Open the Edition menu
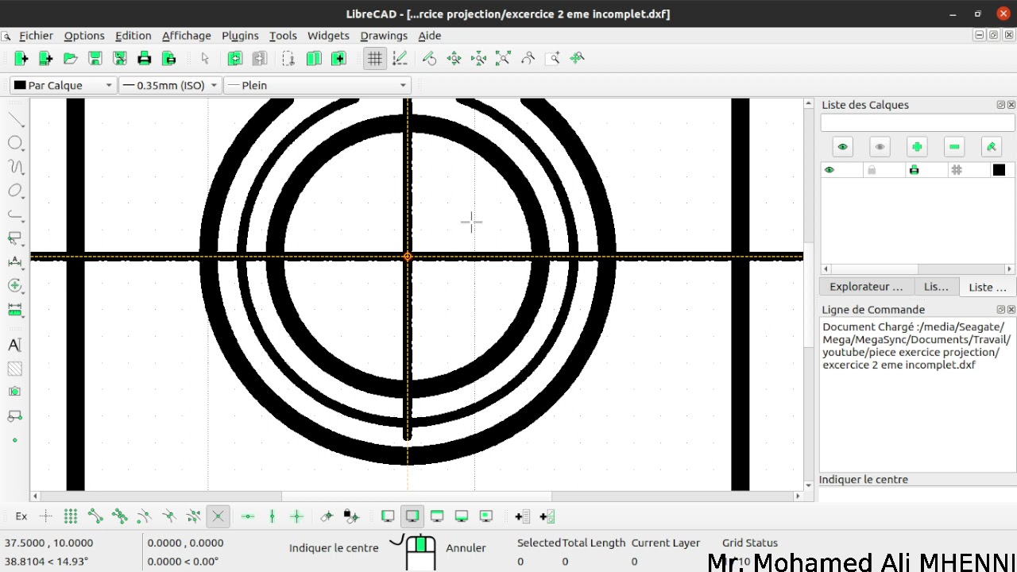 (133, 36)
